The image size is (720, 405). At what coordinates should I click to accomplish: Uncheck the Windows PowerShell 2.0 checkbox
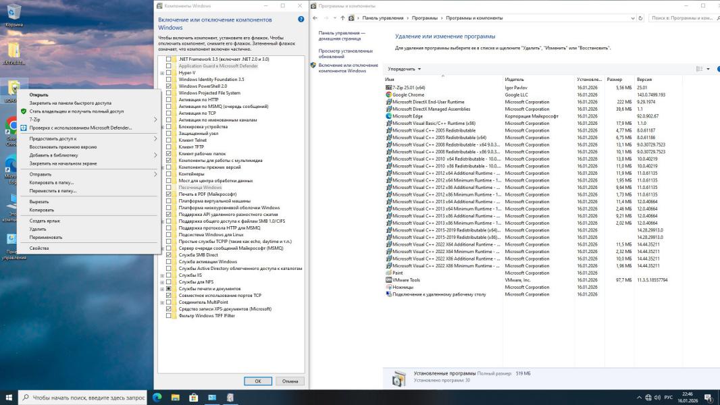point(169,86)
